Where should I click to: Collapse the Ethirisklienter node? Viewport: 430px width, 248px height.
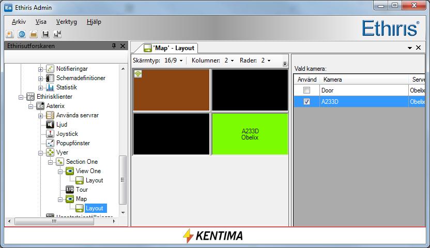21,97
